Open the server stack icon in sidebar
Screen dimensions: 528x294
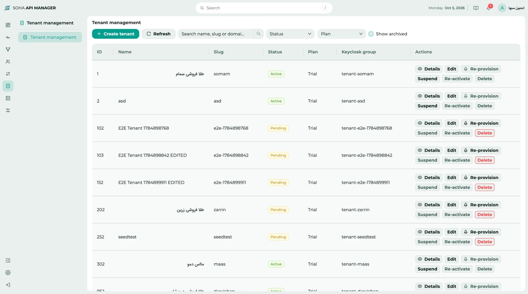(8, 98)
